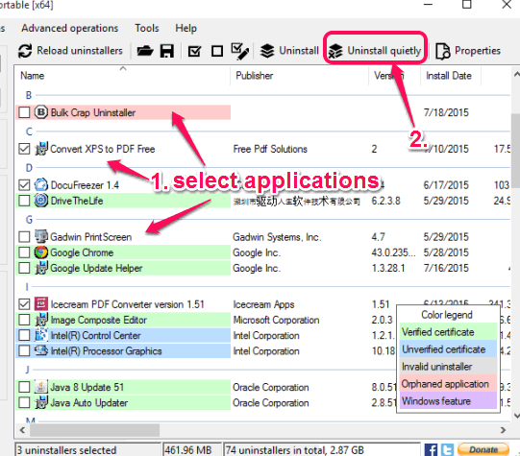Click the Uninstall quietly button
The width and height of the screenshot is (520, 456).
[x=375, y=51]
